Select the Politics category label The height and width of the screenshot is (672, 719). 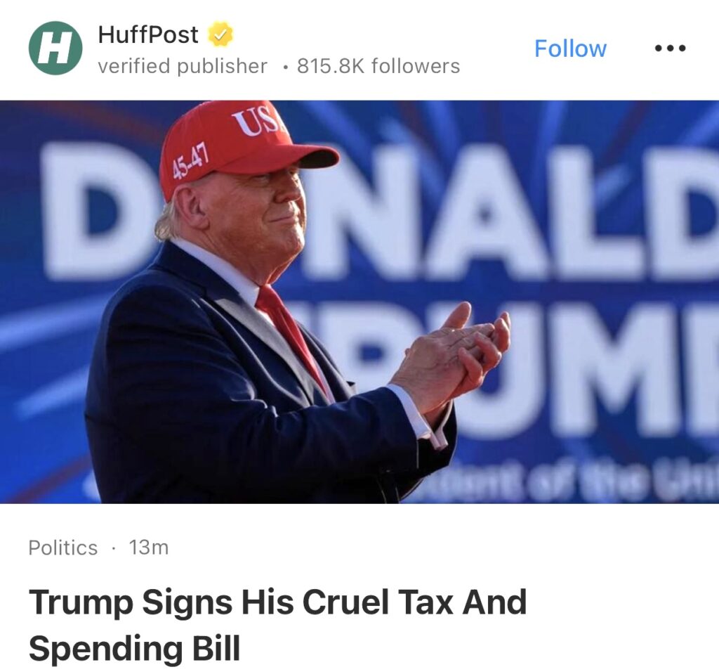pos(63,548)
